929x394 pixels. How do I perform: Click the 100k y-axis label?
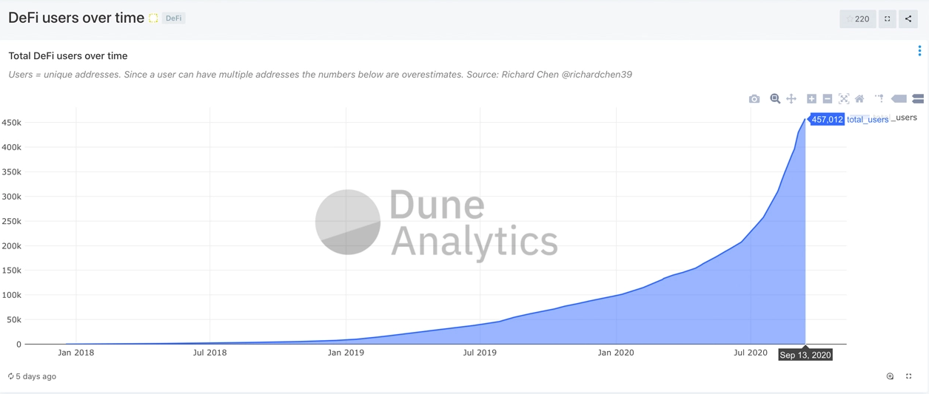coord(12,295)
